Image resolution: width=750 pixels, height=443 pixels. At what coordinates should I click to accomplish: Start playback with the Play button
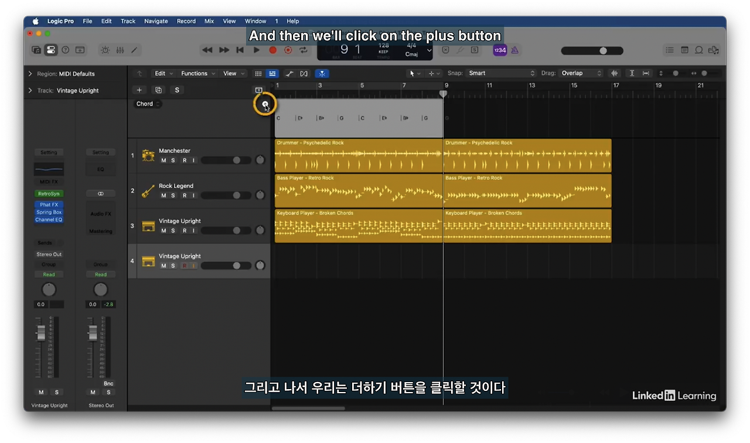(x=256, y=50)
